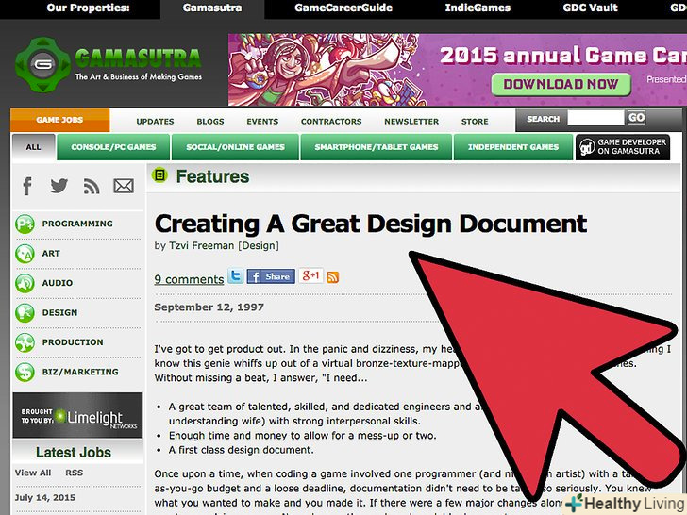Viewport: 687px width, 515px height.
Task: Open the STORE menu item
Action: 475,122
